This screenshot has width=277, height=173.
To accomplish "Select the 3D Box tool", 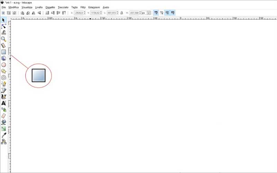I will point(3,58).
